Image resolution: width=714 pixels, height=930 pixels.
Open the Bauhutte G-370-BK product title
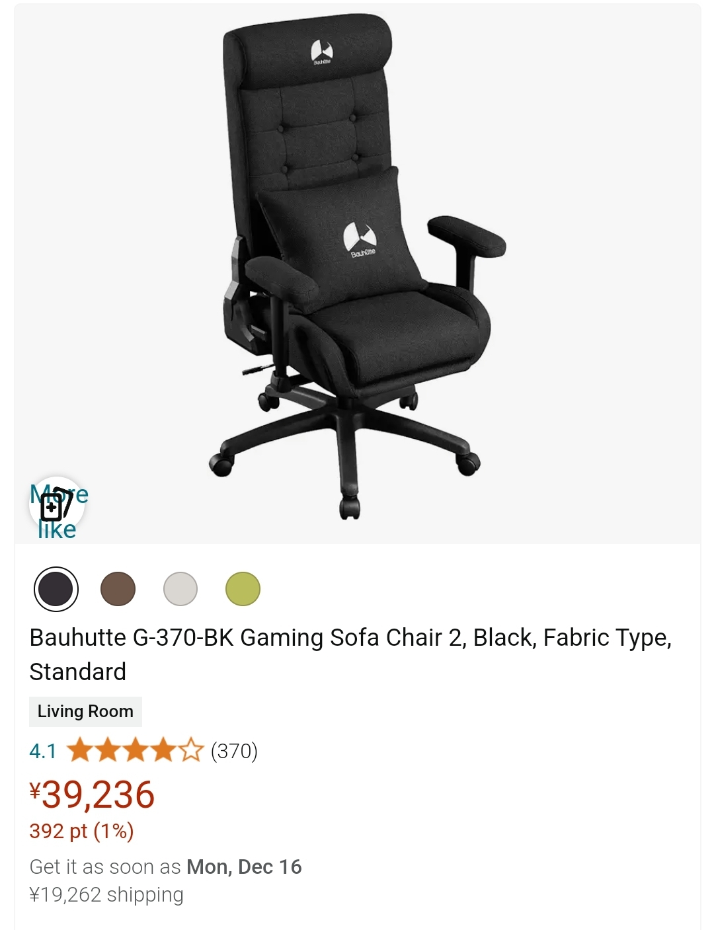coord(350,654)
